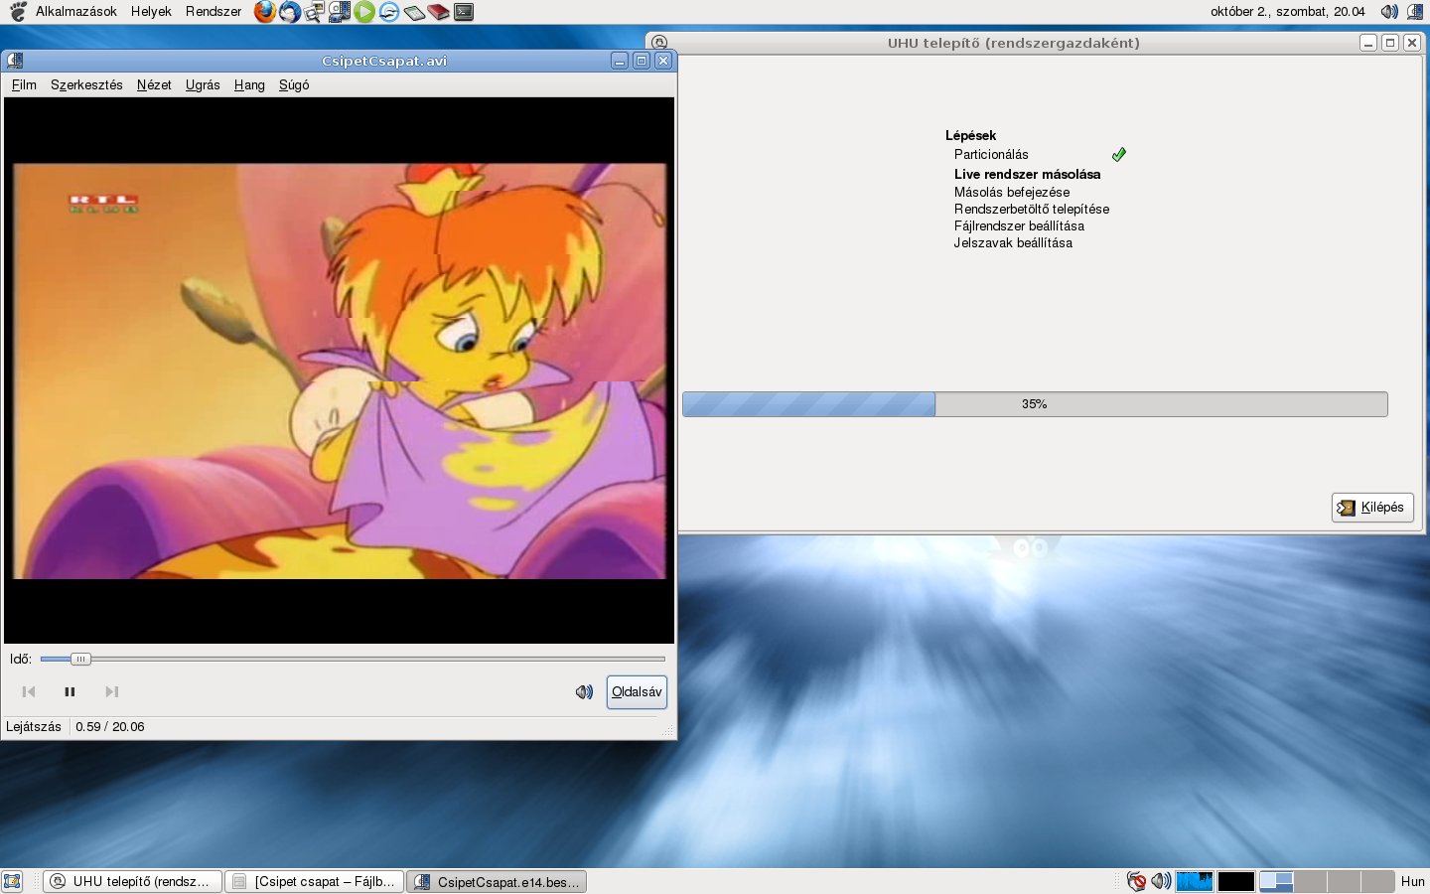Click the Másolás befejezése step
Image resolution: width=1430 pixels, height=894 pixels.
click(1012, 192)
